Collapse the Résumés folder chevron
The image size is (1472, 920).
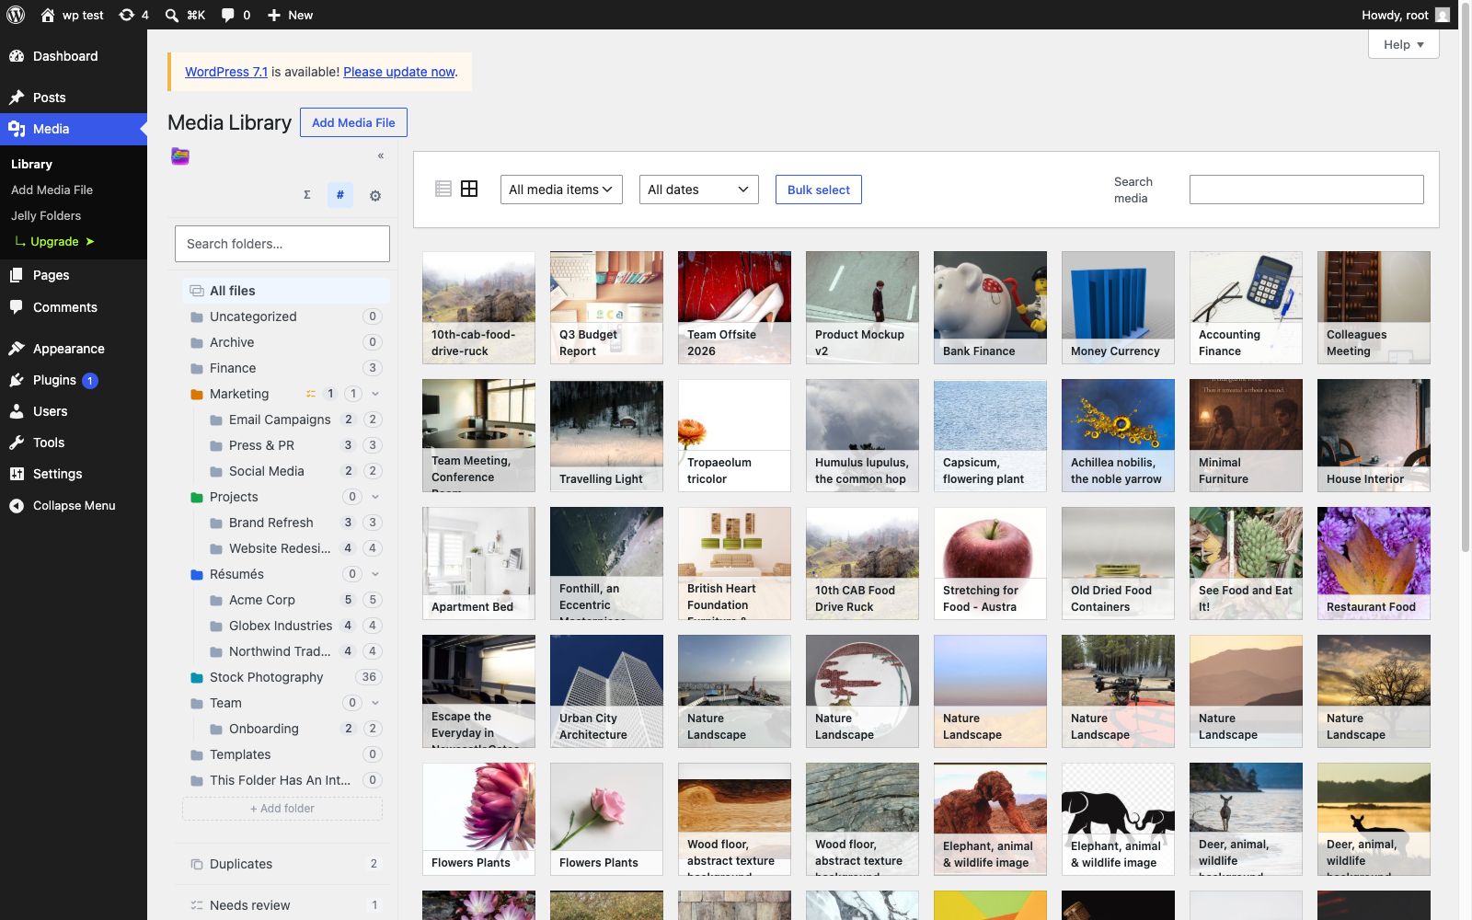pyautogui.click(x=375, y=574)
